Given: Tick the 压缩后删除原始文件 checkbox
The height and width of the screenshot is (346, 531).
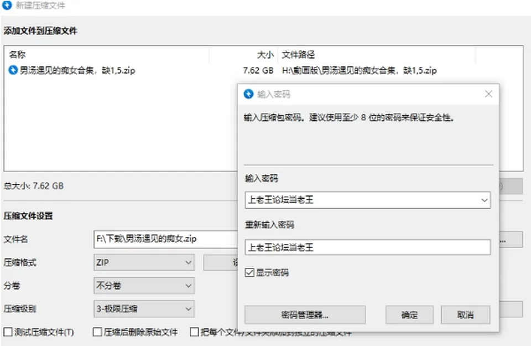Looking at the screenshot, I should click(x=97, y=332).
